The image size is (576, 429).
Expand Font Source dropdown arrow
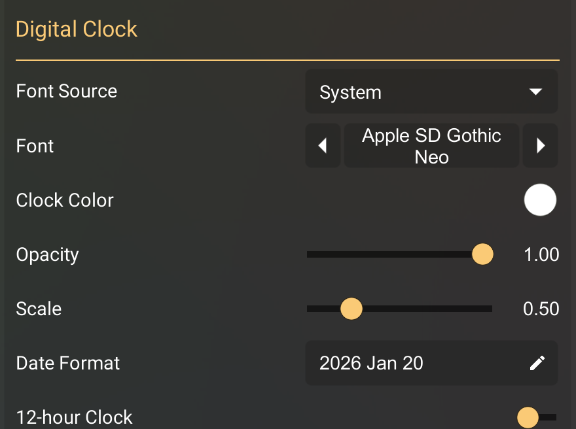click(535, 92)
